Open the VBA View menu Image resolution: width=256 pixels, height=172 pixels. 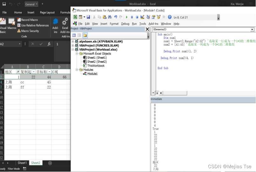click(95, 24)
